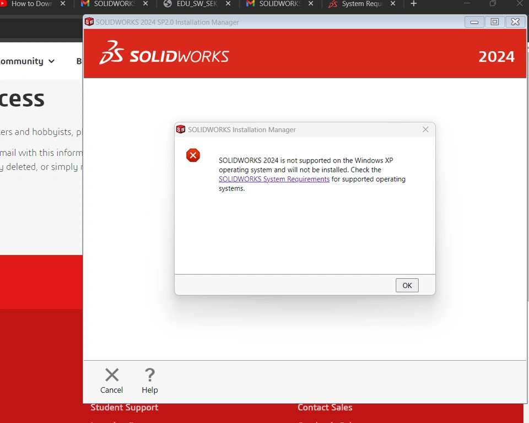Close the How to Down browser tab

pyautogui.click(x=63, y=4)
